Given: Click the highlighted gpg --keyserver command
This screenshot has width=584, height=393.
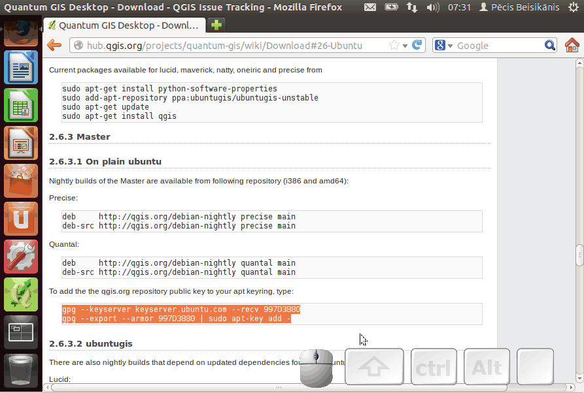Looking at the screenshot, I should (x=181, y=309).
